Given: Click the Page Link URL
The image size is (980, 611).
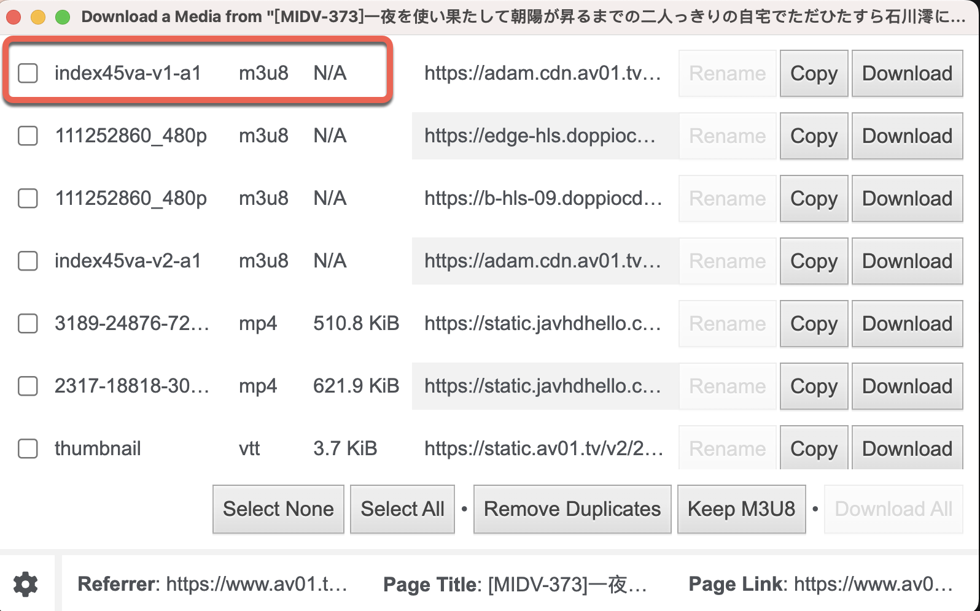Looking at the screenshot, I should (x=873, y=584).
